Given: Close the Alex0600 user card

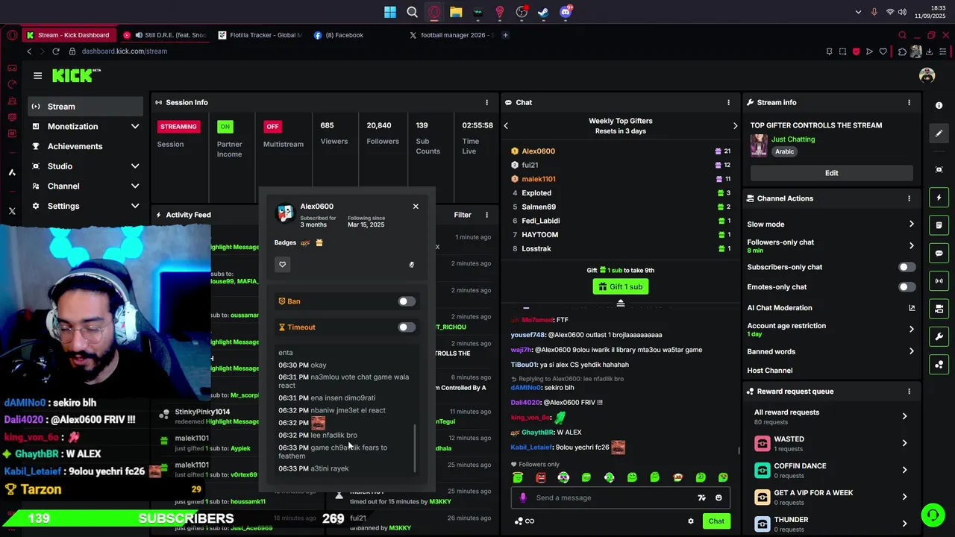Looking at the screenshot, I should (x=416, y=207).
